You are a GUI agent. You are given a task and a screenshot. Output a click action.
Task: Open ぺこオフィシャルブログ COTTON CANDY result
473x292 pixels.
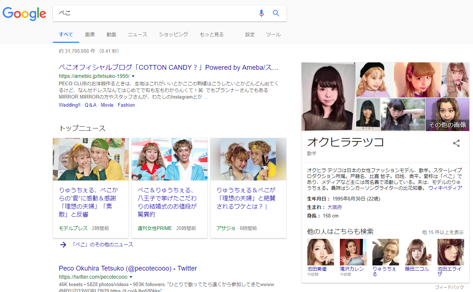click(169, 68)
